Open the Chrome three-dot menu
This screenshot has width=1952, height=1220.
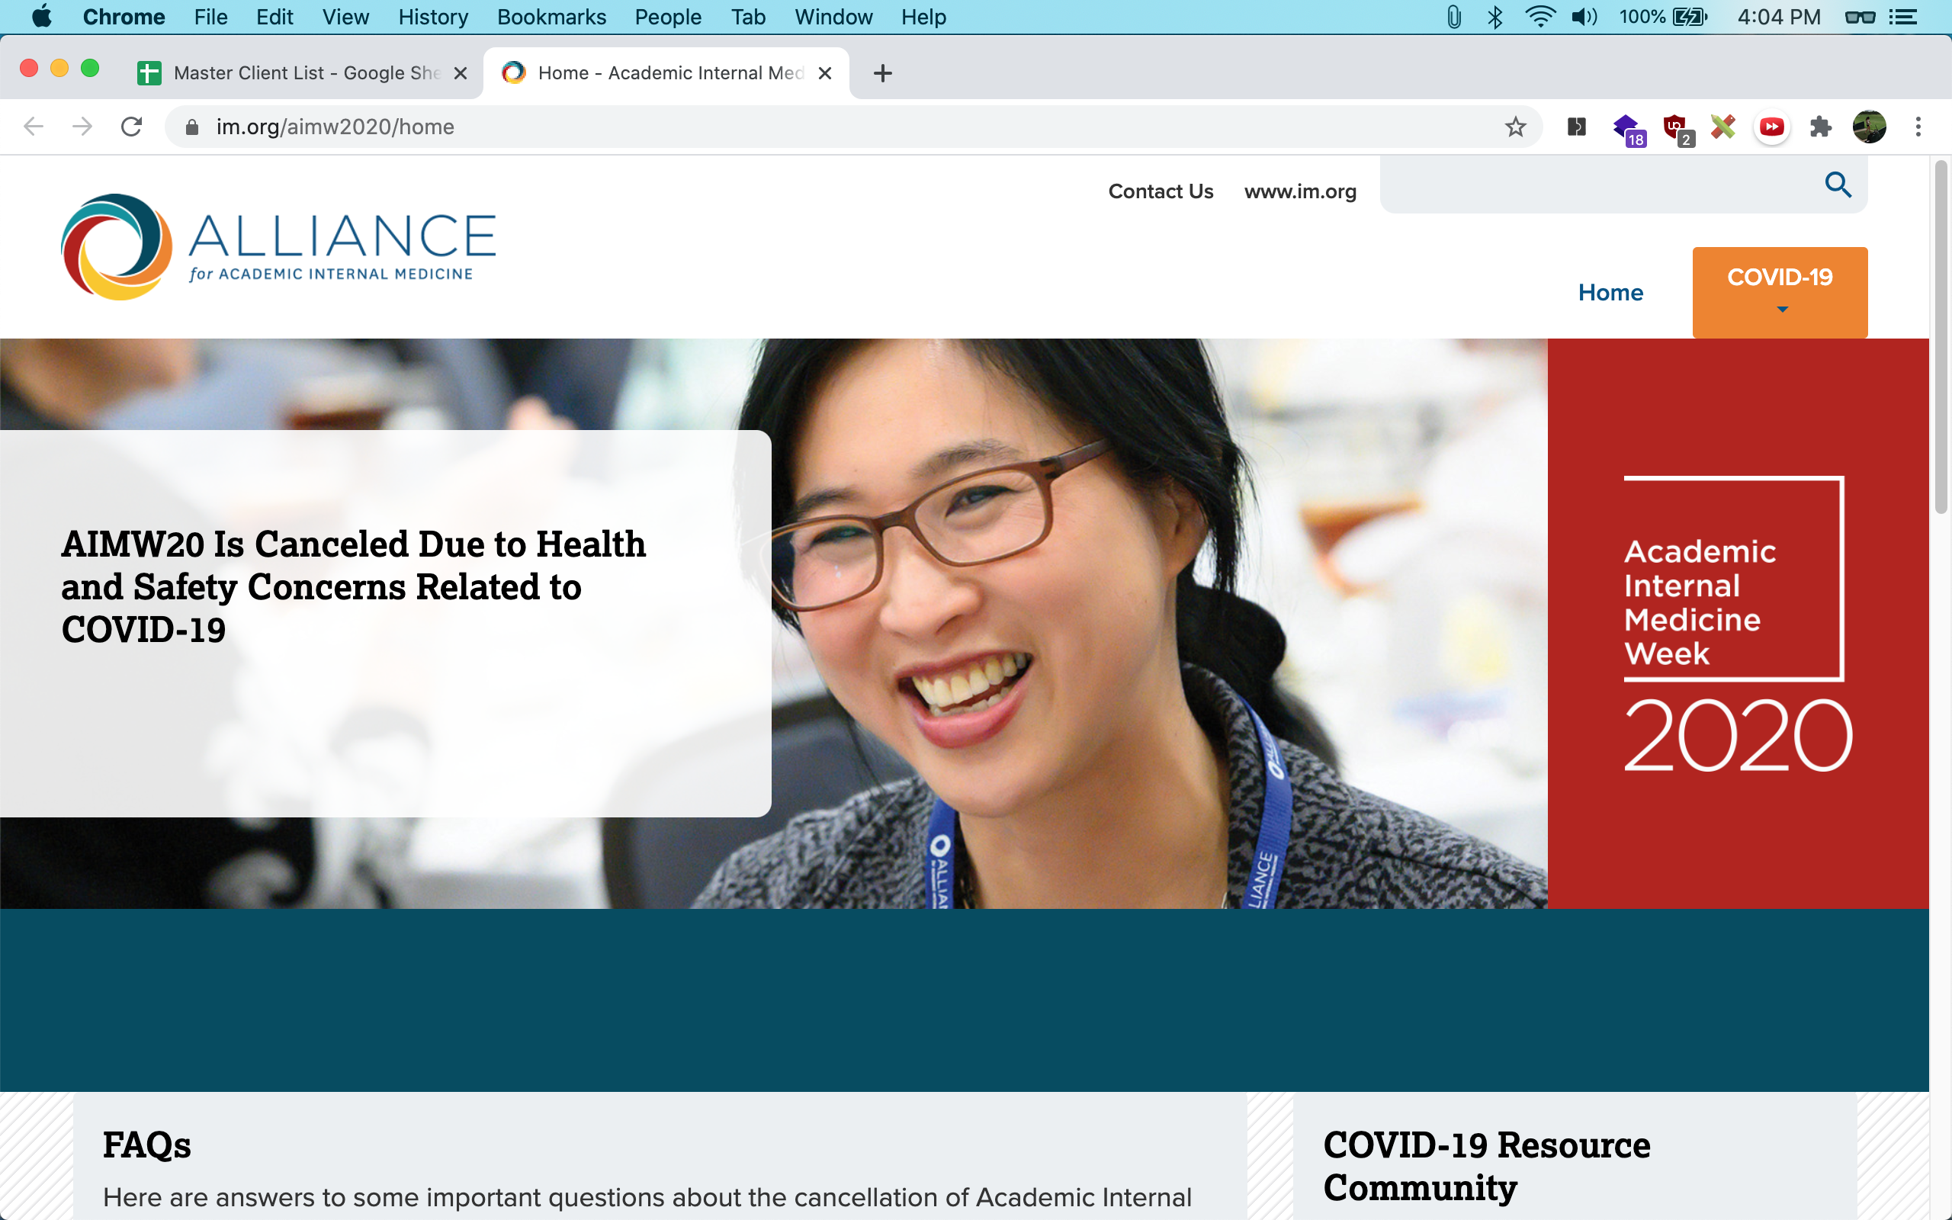(1918, 127)
